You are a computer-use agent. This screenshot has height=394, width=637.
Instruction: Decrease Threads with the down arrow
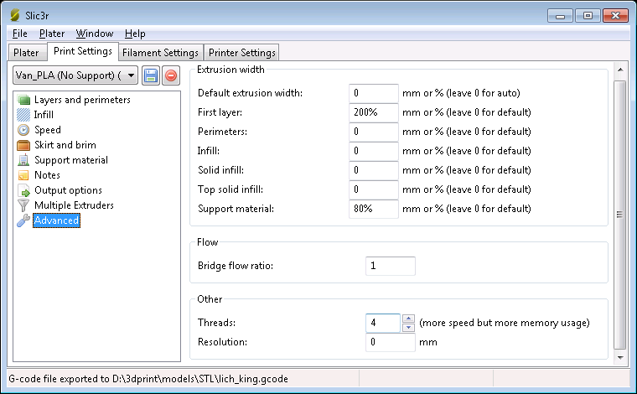408,328
